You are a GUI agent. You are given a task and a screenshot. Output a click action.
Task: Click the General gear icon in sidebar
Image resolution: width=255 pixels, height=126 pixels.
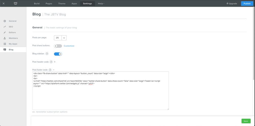click(x=5, y=21)
